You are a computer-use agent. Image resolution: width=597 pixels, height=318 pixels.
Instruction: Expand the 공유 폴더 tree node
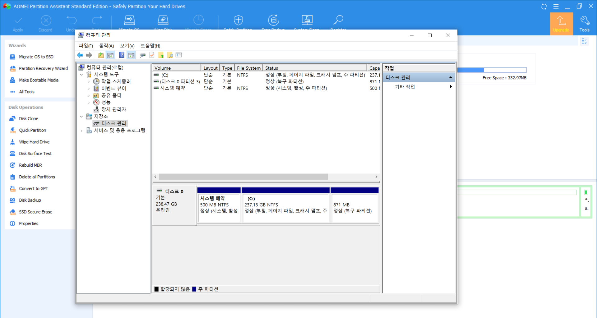[x=89, y=95]
